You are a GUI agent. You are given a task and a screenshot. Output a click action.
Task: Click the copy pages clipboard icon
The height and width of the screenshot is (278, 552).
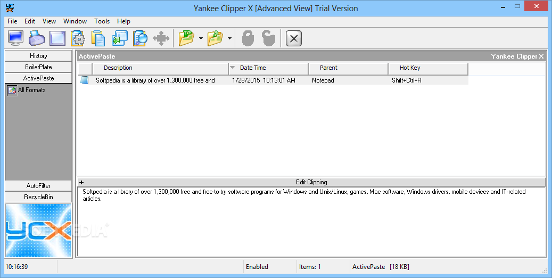98,38
